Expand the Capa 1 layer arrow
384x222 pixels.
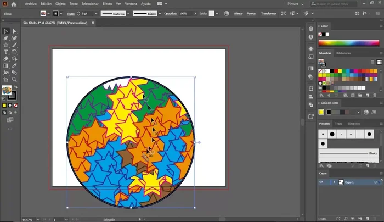tap(334, 182)
